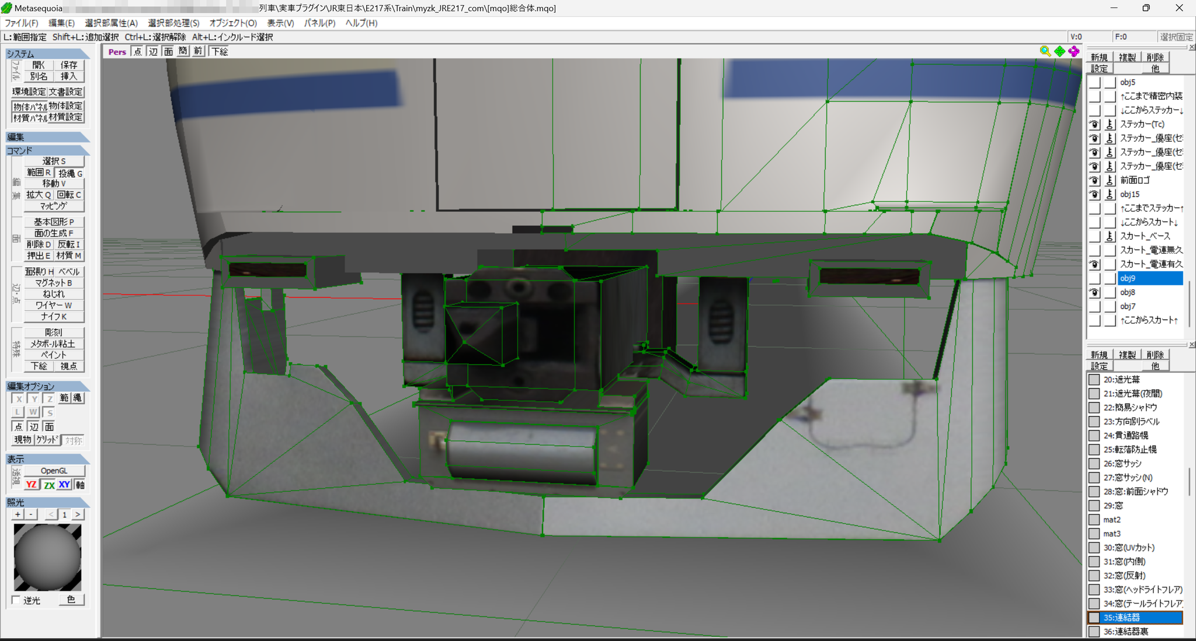
Task: Select the ナイフ K command
Action: pyautogui.click(x=54, y=316)
